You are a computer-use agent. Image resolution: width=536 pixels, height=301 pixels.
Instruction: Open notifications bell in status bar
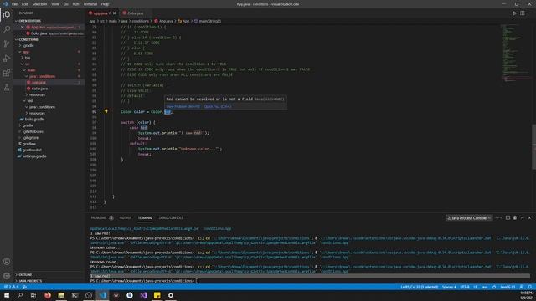pyautogui.click(x=530, y=287)
